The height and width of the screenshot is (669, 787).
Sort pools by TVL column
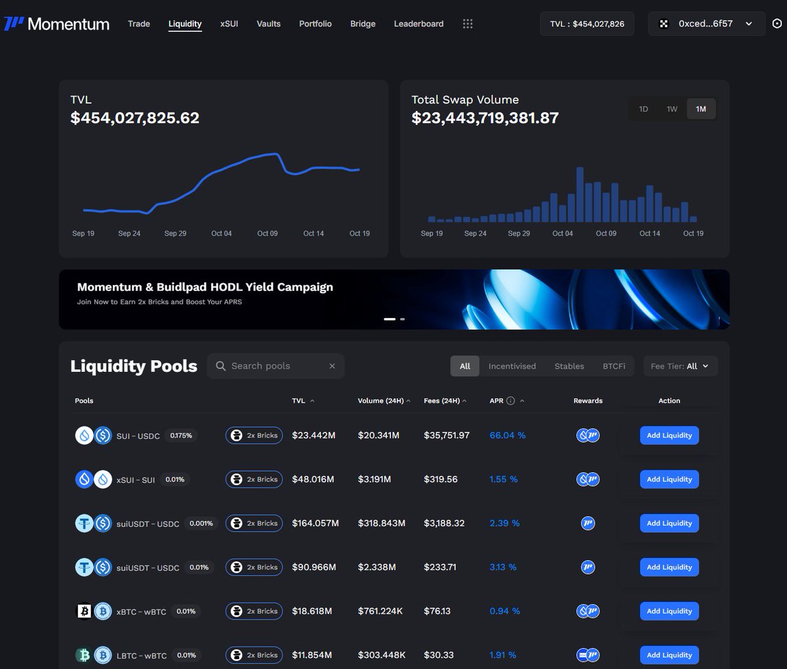[303, 401]
